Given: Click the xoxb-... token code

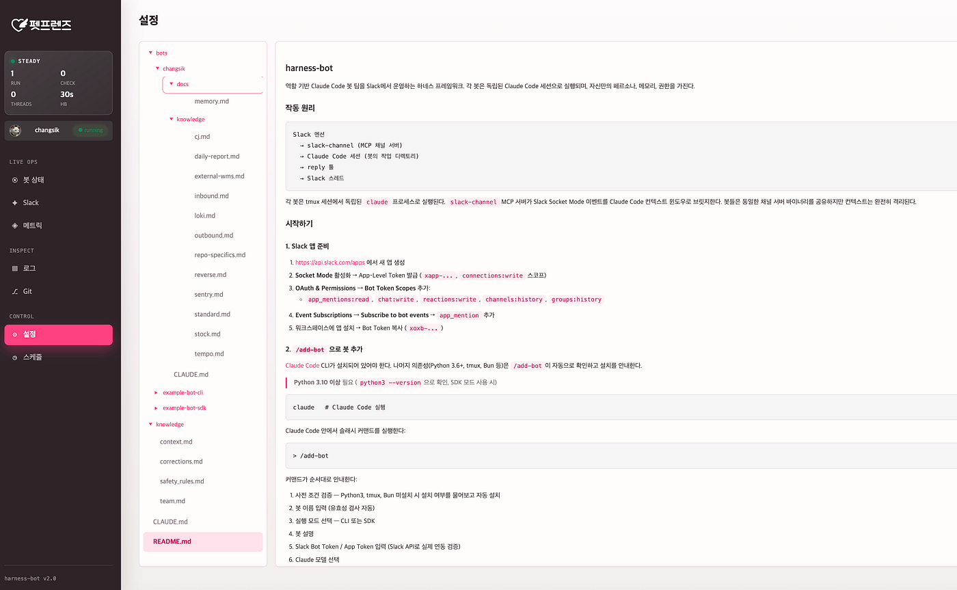Looking at the screenshot, I should tap(424, 328).
